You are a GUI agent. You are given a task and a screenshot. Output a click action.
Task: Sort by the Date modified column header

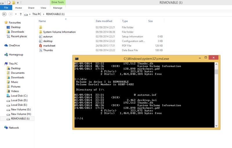pyautogui.click(x=104, y=21)
